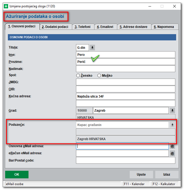Screen dimensions: 184x190
Task: Go to the Emailovi tab
Action: pyautogui.click(x=106, y=27)
